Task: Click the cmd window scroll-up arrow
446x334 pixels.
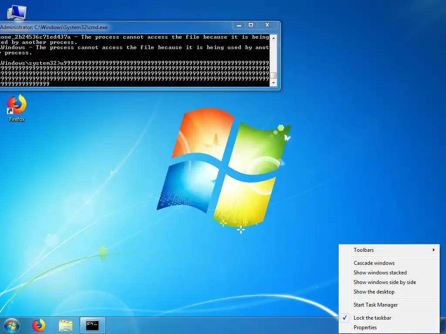Action: tap(274, 37)
